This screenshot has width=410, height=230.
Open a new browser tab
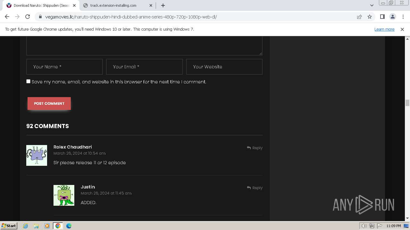[163, 5]
